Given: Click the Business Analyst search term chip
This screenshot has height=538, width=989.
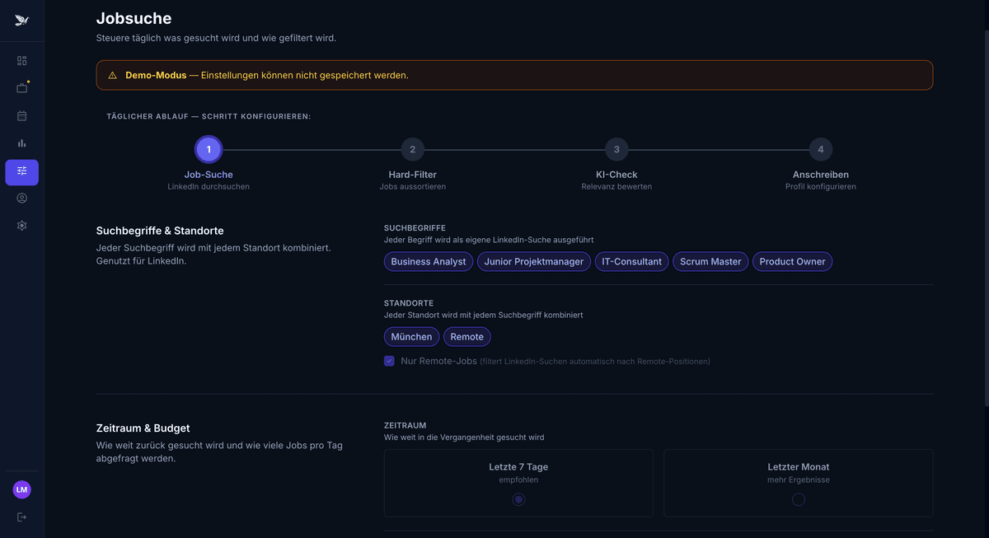Looking at the screenshot, I should click(429, 262).
